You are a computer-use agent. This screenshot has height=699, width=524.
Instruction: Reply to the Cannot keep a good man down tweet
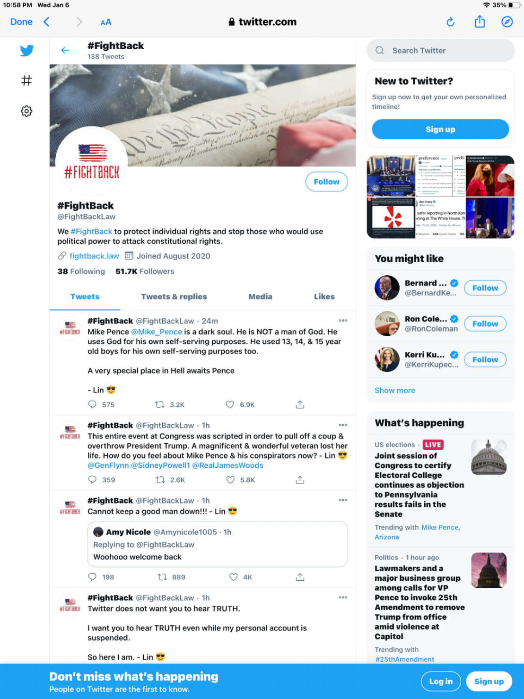click(92, 577)
